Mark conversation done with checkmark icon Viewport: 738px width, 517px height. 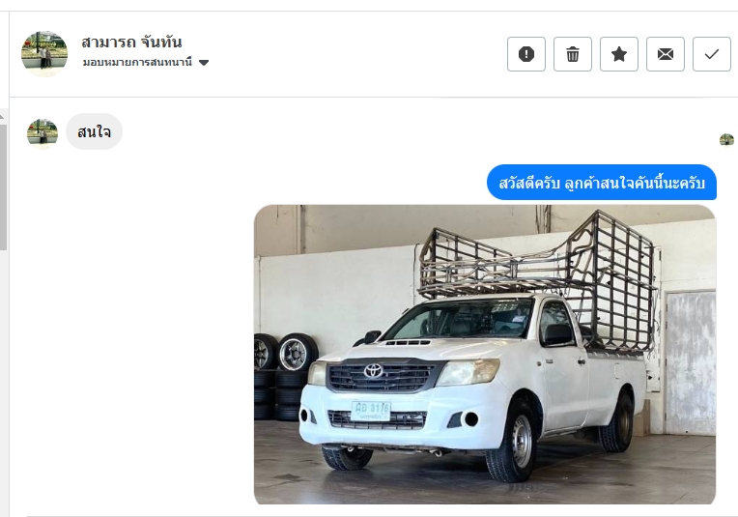(x=712, y=54)
